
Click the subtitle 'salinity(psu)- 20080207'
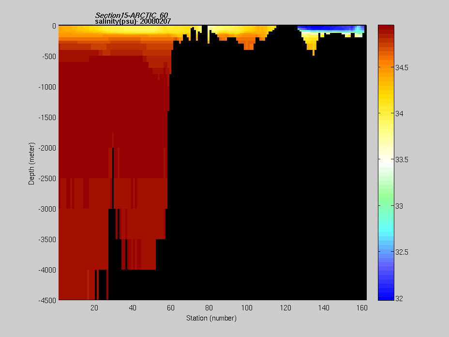pyautogui.click(x=133, y=21)
